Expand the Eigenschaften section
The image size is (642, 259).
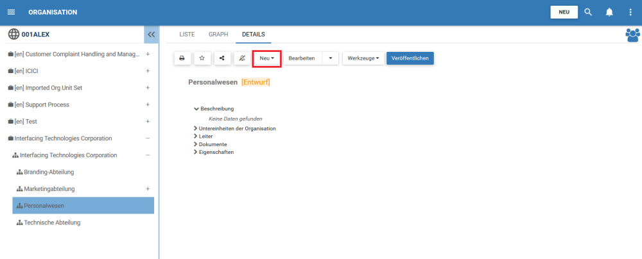click(x=195, y=152)
